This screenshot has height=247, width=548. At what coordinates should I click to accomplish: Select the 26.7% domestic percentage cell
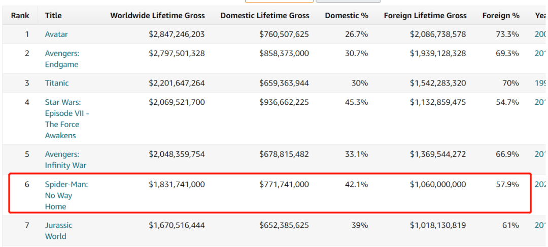click(357, 34)
